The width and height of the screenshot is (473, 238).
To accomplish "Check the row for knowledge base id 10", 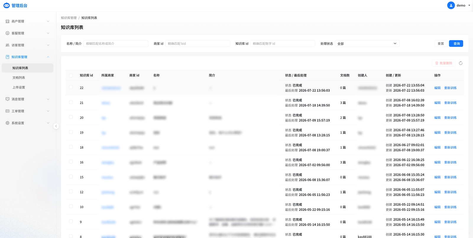I will tap(71, 206).
